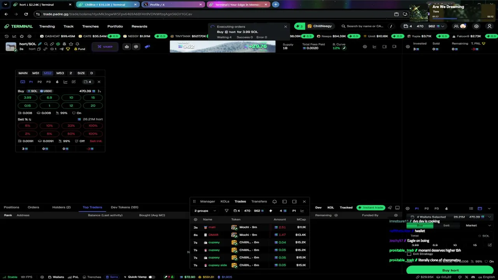Click the droplet icon in trade widget
This screenshot has height=280, width=498.
pos(57,82)
